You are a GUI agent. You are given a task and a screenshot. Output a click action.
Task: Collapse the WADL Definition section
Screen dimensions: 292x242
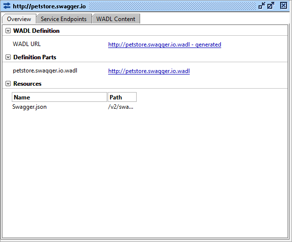(x=8, y=31)
